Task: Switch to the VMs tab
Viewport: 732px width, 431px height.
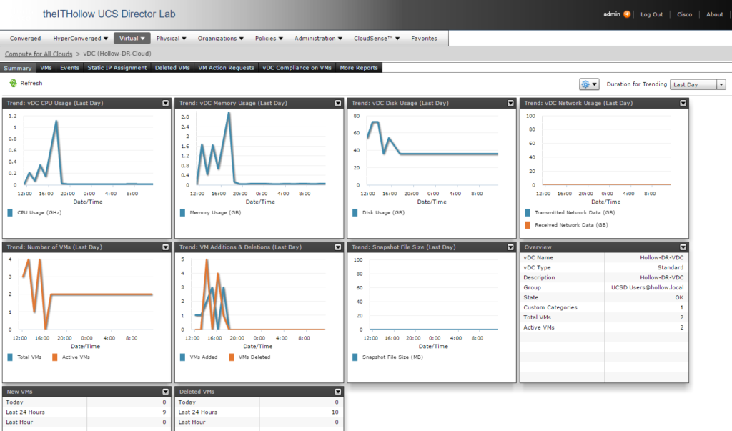Action: pos(46,68)
